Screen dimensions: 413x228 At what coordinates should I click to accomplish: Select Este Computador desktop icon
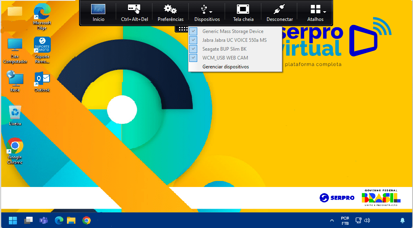15,51
